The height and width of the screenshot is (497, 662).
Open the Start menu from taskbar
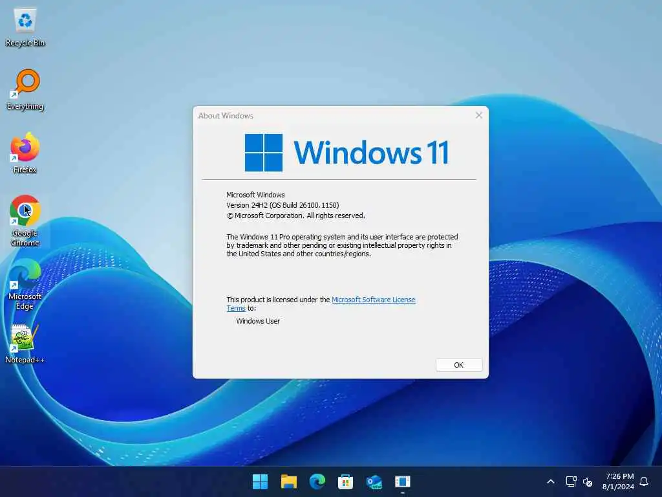click(260, 481)
